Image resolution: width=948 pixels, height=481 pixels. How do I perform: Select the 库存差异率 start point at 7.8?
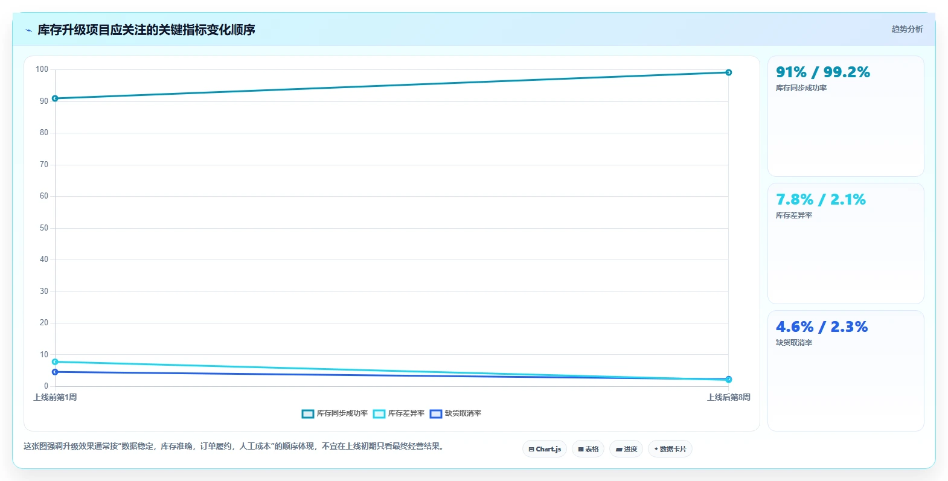(x=55, y=362)
